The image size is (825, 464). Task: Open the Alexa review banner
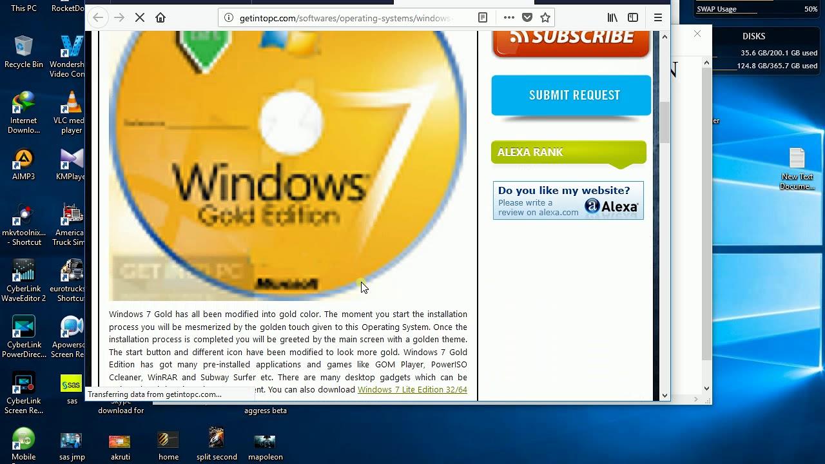coord(568,200)
